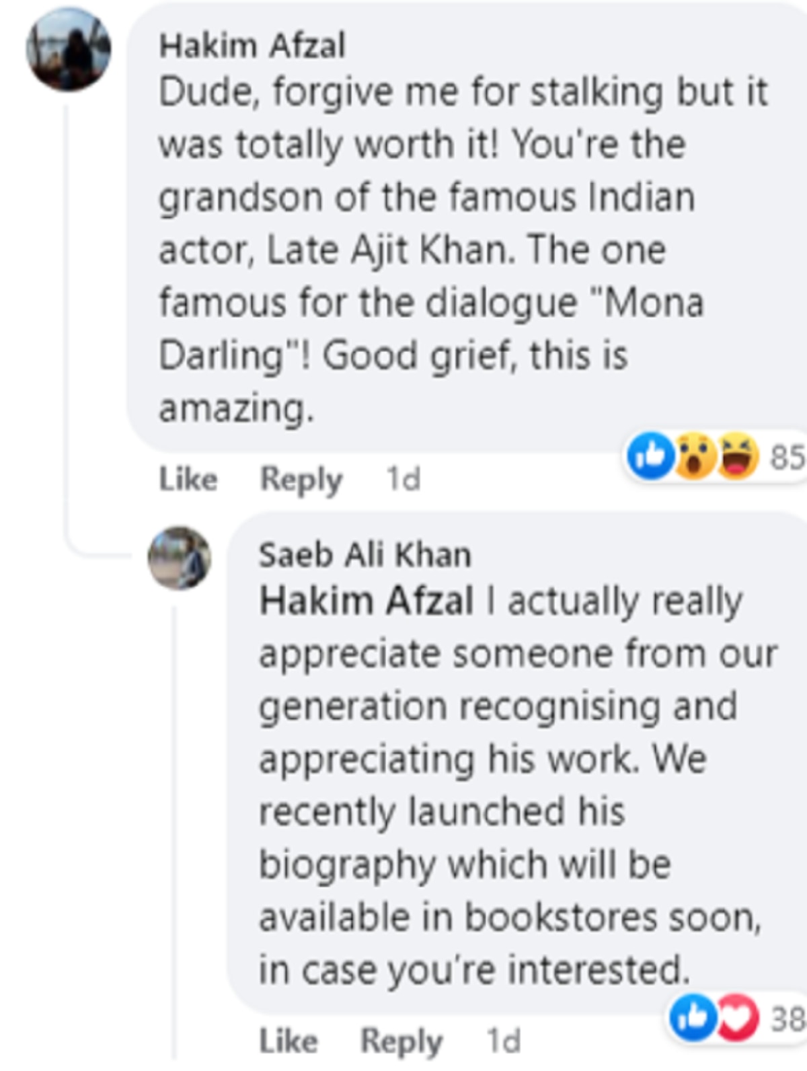Open Hakim Afzal's profile from comment author name

click(252, 46)
